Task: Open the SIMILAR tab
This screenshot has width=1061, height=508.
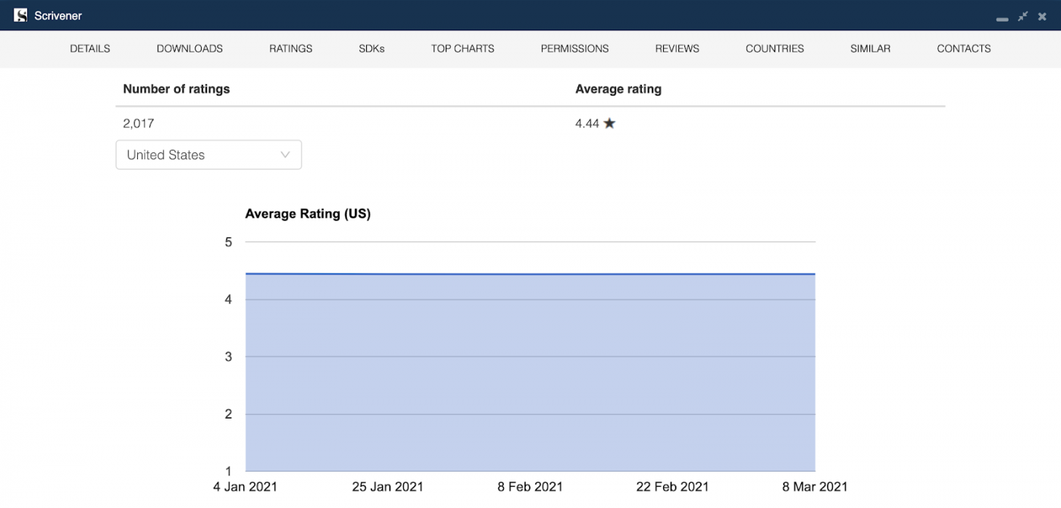Action: pyautogui.click(x=870, y=49)
